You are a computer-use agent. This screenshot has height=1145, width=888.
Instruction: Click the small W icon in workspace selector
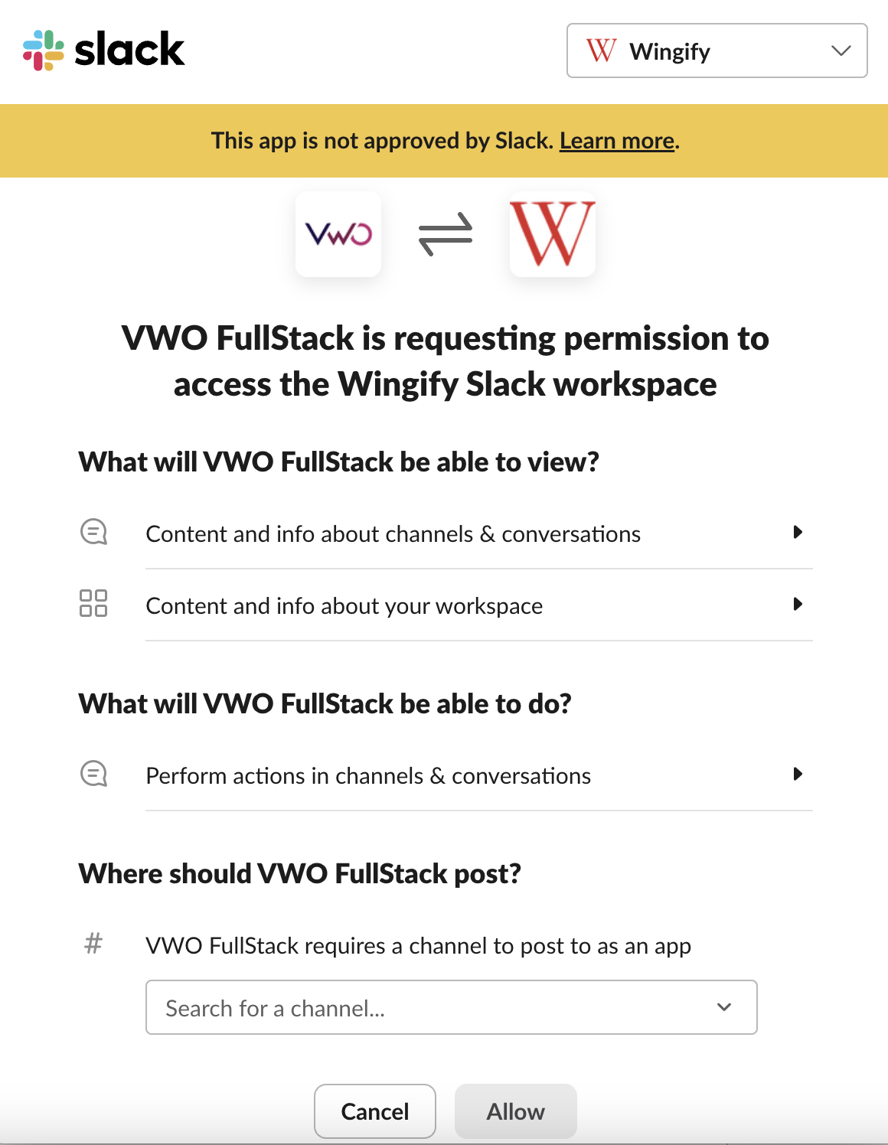[601, 51]
